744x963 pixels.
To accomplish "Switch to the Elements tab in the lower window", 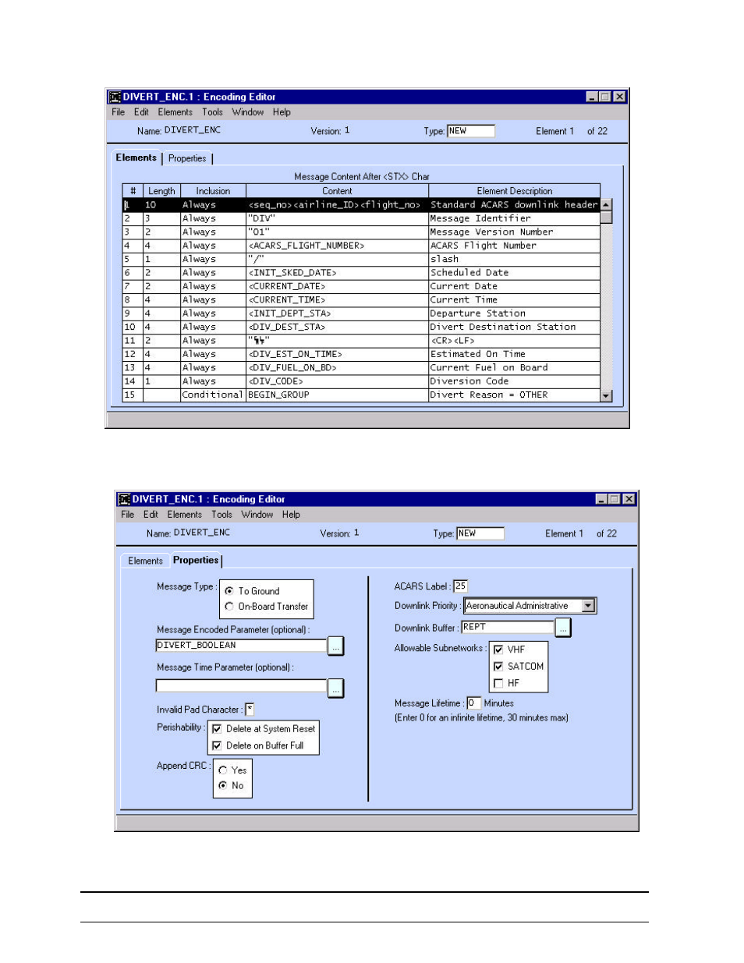I will 145,561.
